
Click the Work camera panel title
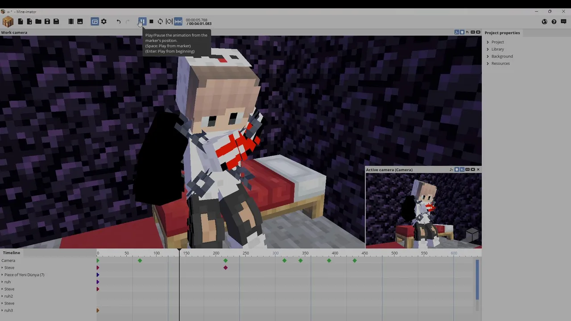pyautogui.click(x=14, y=33)
